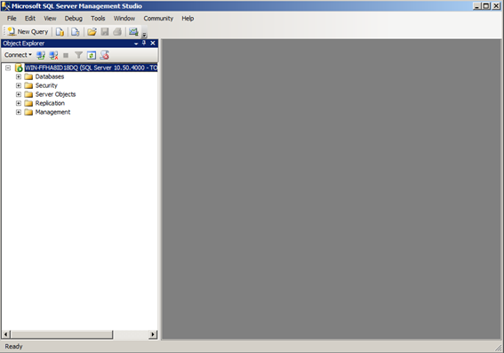Click the Refresh icon in Object Explorer

tap(92, 55)
